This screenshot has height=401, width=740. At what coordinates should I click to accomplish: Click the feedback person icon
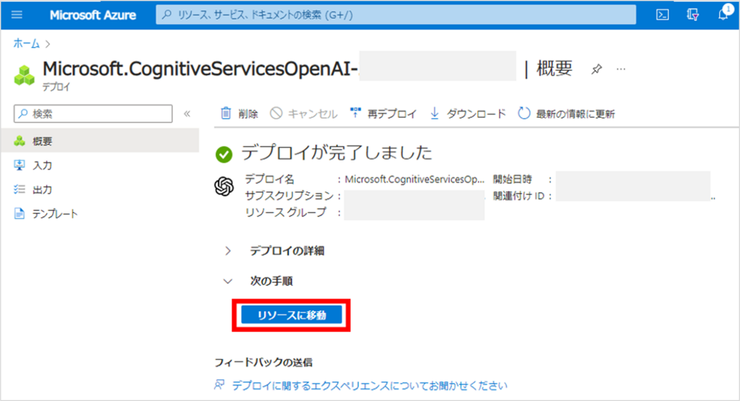pyautogui.click(x=220, y=386)
